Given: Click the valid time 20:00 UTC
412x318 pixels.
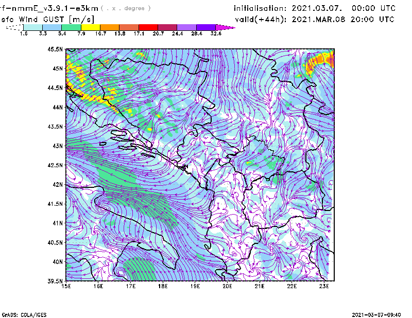Looking at the screenshot, I should coord(372,20).
